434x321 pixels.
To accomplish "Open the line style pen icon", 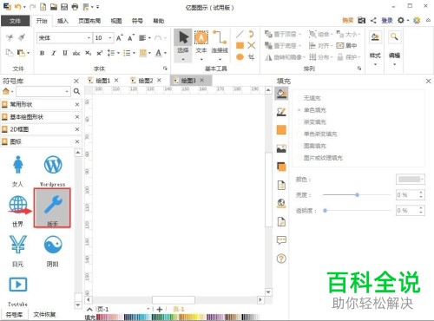I will (281, 112).
